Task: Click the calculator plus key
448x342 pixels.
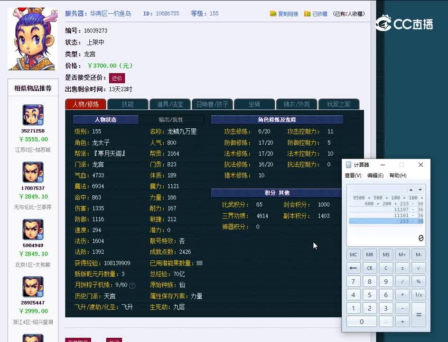Action: click(402, 322)
